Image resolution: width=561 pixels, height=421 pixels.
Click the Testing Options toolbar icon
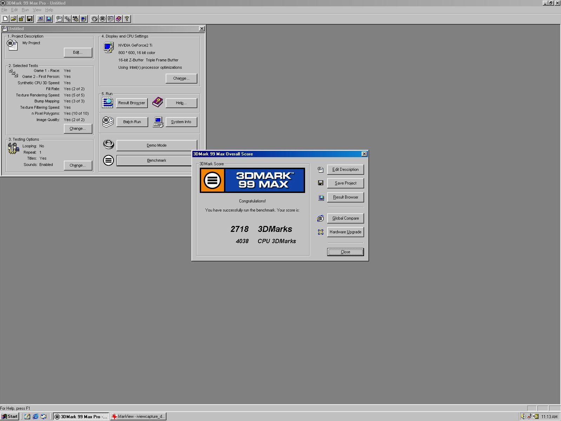click(75, 19)
